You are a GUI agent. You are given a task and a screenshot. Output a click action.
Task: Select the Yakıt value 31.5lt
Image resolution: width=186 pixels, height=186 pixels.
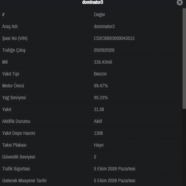click(99, 109)
